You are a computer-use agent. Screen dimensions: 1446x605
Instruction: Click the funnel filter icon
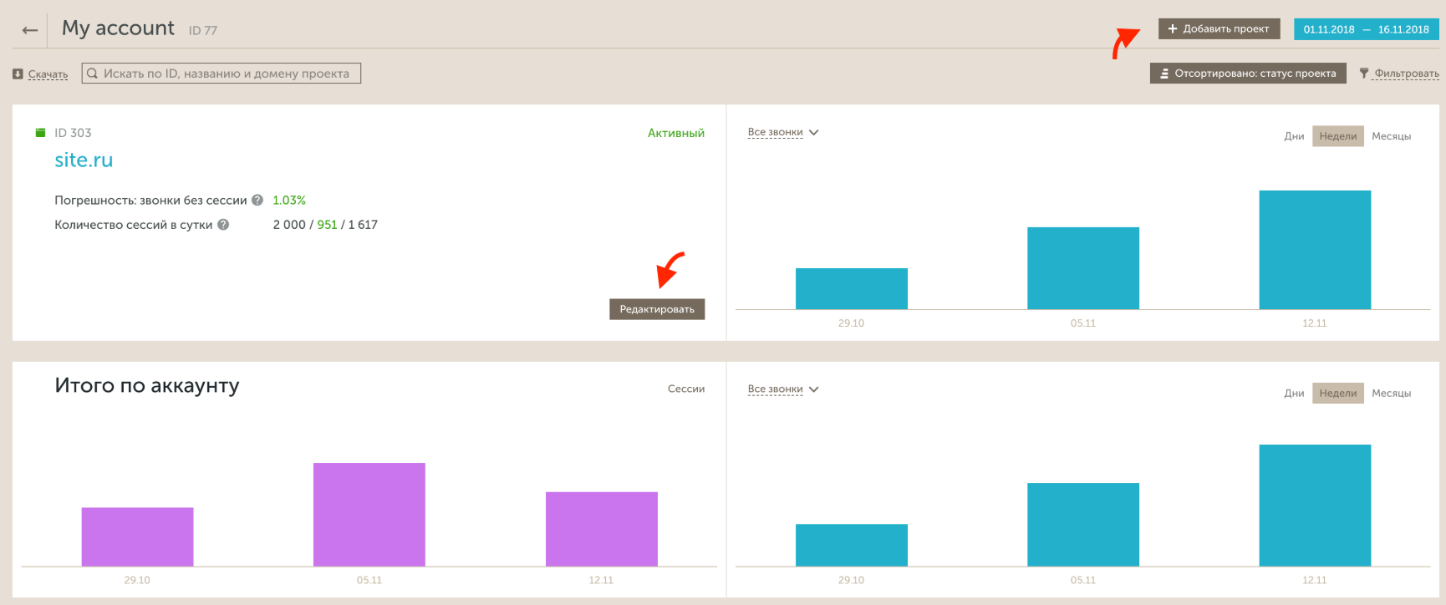click(1364, 74)
